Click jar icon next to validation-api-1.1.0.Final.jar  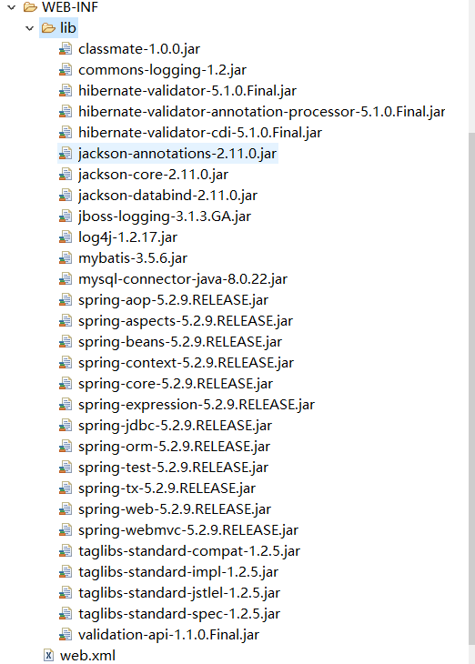pyautogui.click(x=66, y=634)
